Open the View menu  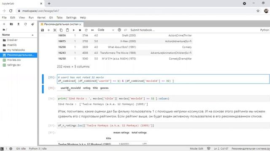click(22, 18)
